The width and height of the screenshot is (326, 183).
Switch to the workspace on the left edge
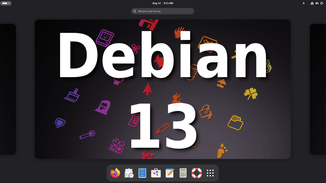pos(8,89)
